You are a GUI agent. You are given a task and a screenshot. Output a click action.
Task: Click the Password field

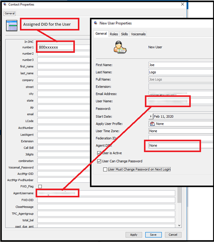[181, 109]
